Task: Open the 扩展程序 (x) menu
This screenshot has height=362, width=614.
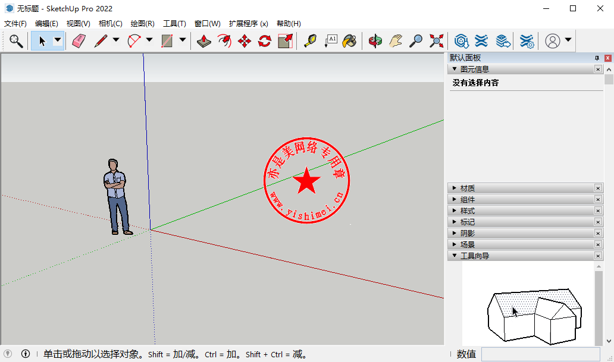Action: (x=249, y=24)
